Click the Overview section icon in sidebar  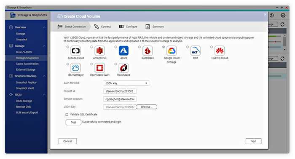pyautogui.click(x=11, y=27)
